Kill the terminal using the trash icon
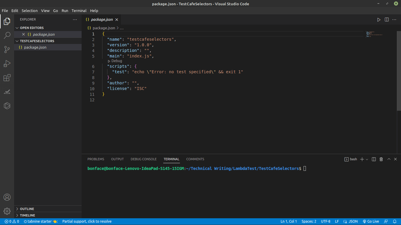Screen dimensions: 401x225 [381, 159]
